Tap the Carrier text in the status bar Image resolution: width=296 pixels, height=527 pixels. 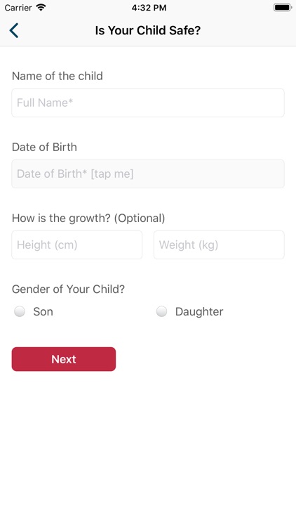[18, 8]
